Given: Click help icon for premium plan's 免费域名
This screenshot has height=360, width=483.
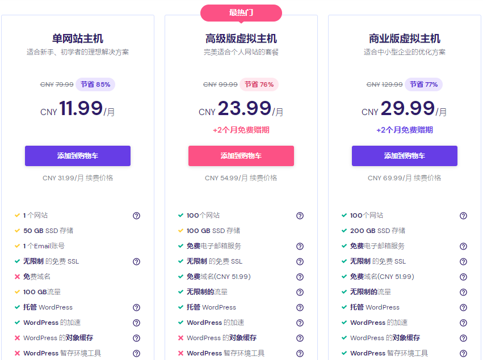Looking at the screenshot, I should 300,277.
